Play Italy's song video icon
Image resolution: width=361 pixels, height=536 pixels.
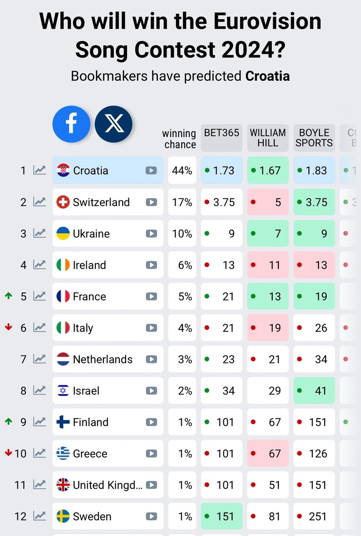[151, 328]
